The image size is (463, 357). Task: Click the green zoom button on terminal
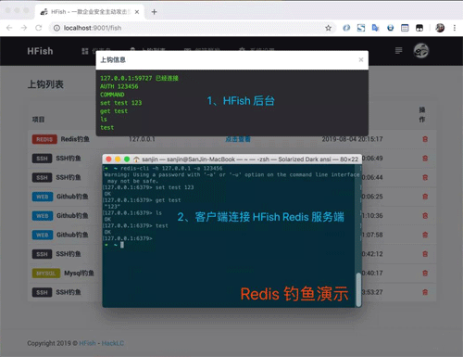(x=127, y=159)
